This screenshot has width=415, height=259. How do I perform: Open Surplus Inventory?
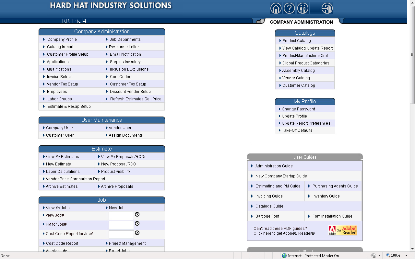click(125, 62)
